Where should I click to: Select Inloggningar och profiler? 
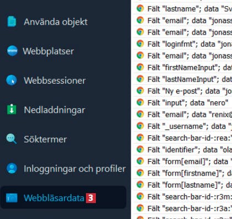(75, 168)
